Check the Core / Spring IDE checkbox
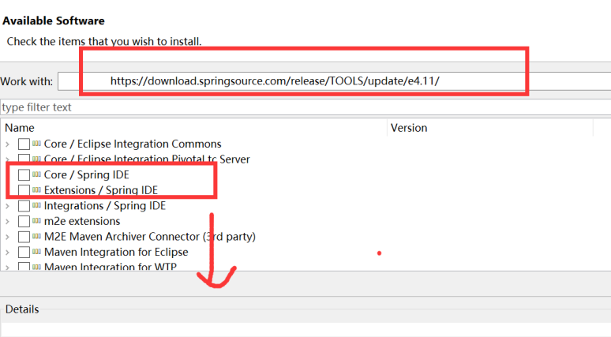This screenshot has width=611, height=337. click(x=24, y=174)
